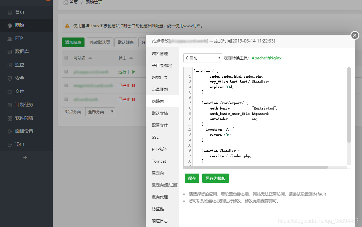
Task: Click the database icon for 数据库
Action: pyautogui.click(x=10, y=52)
